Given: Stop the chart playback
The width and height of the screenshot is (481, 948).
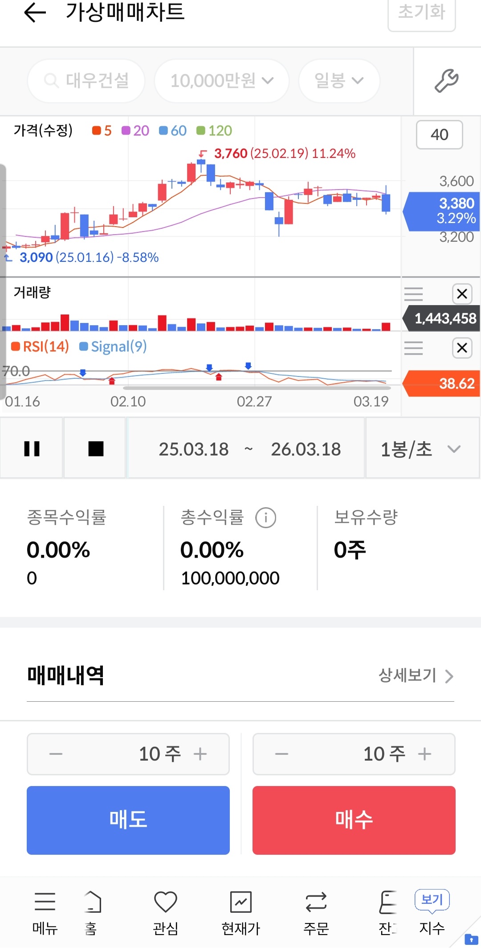Looking at the screenshot, I should 96,448.
